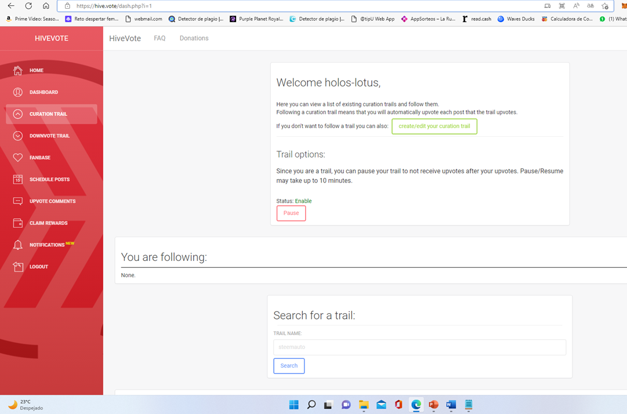The height and width of the screenshot is (414, 627).
Task: Open the Donations link in top navigation
Action: (x=194, y=38)
